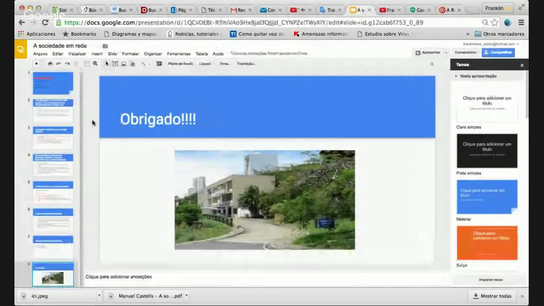Open the new slide layout dropdown arrow

coord(42,64)
